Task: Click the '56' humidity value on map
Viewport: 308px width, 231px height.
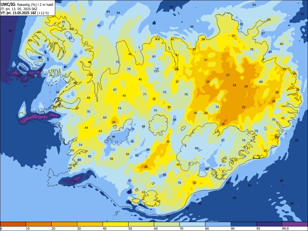Action: 111,159
